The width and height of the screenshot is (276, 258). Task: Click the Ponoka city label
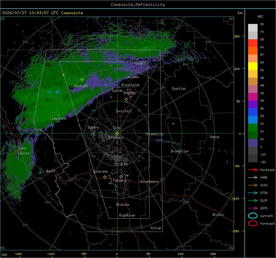tap(140, 63)
